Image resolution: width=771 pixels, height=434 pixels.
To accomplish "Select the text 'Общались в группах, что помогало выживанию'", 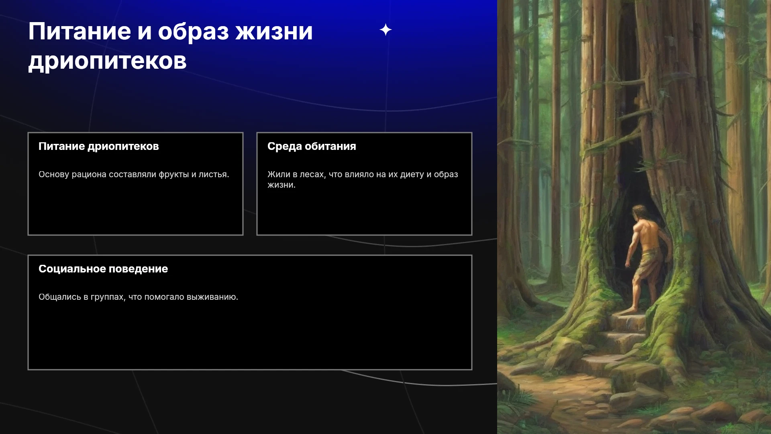I will click(x=137, y=297).
